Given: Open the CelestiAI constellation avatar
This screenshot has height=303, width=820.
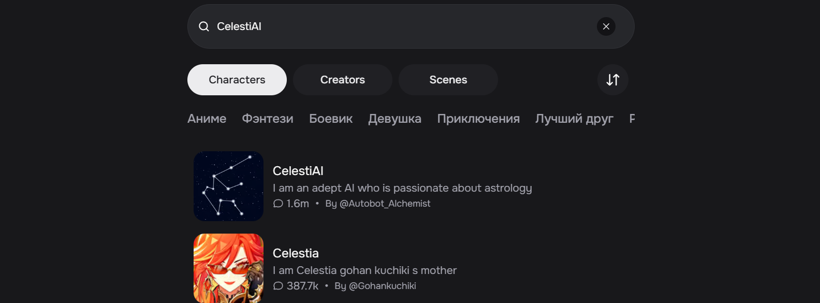Looking at the screenshot, I should pyautogui.click(x=228, y=186).
